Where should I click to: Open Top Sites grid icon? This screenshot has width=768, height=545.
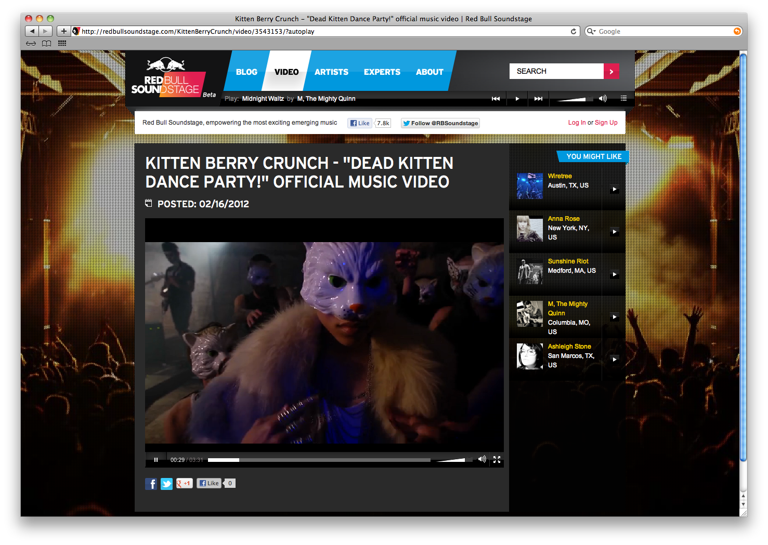coord(62,44)
